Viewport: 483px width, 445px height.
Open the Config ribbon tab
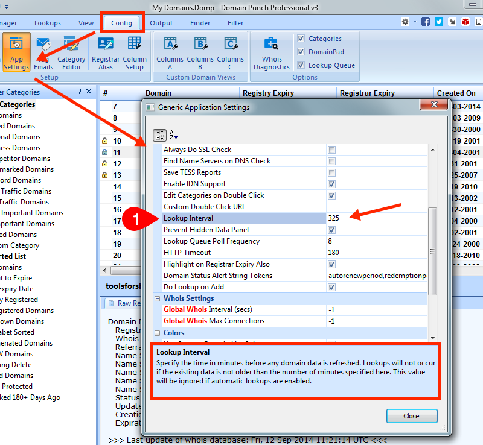[122, 23]
